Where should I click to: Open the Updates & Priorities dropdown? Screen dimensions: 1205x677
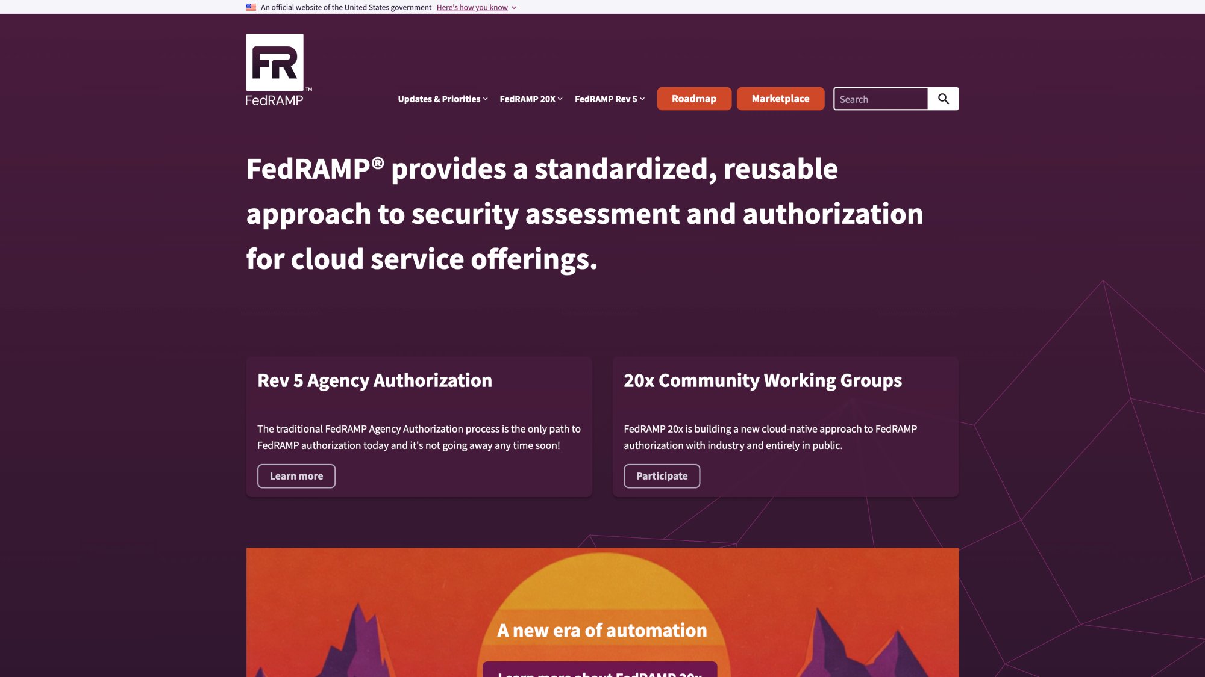coord(439,99)
